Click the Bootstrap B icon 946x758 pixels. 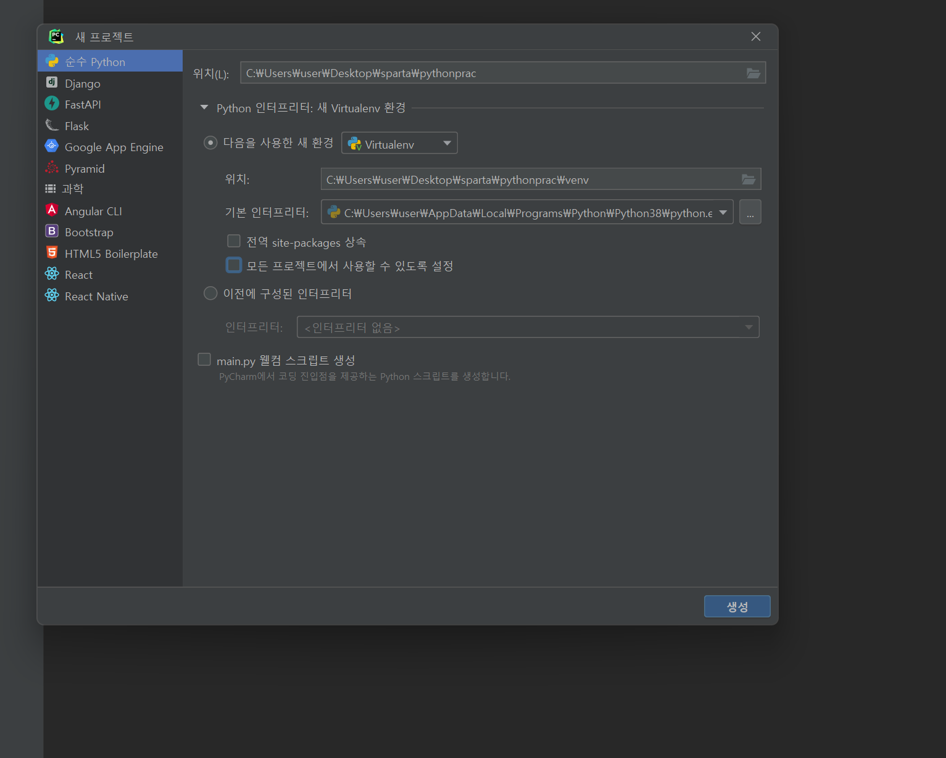(52, 231)
